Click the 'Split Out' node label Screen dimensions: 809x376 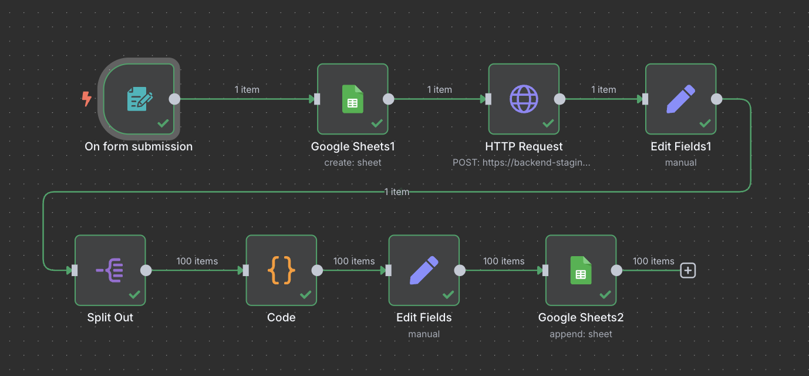[110, 318]
